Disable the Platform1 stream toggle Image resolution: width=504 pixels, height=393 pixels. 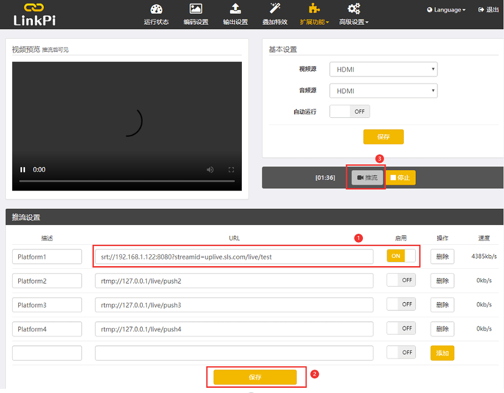[x=401, y=256]
